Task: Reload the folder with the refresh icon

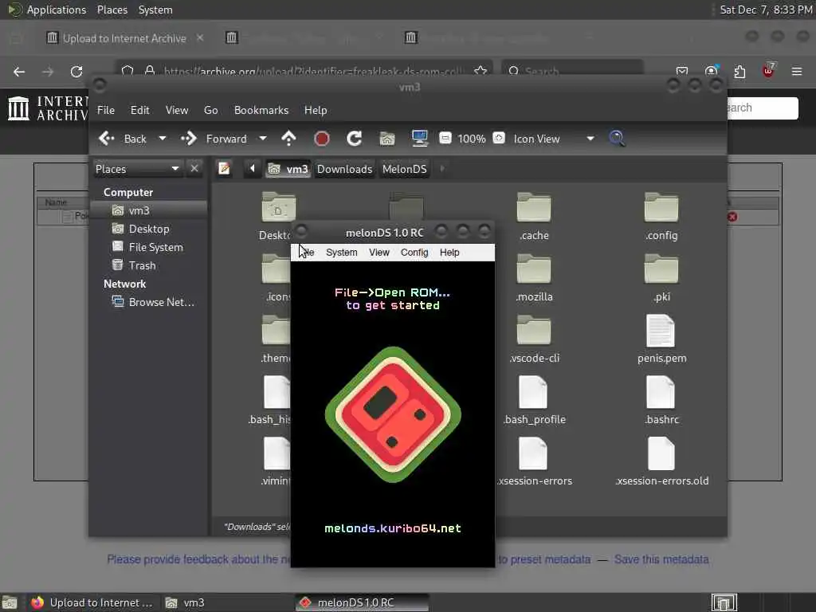Action: [x=355, y=139]
